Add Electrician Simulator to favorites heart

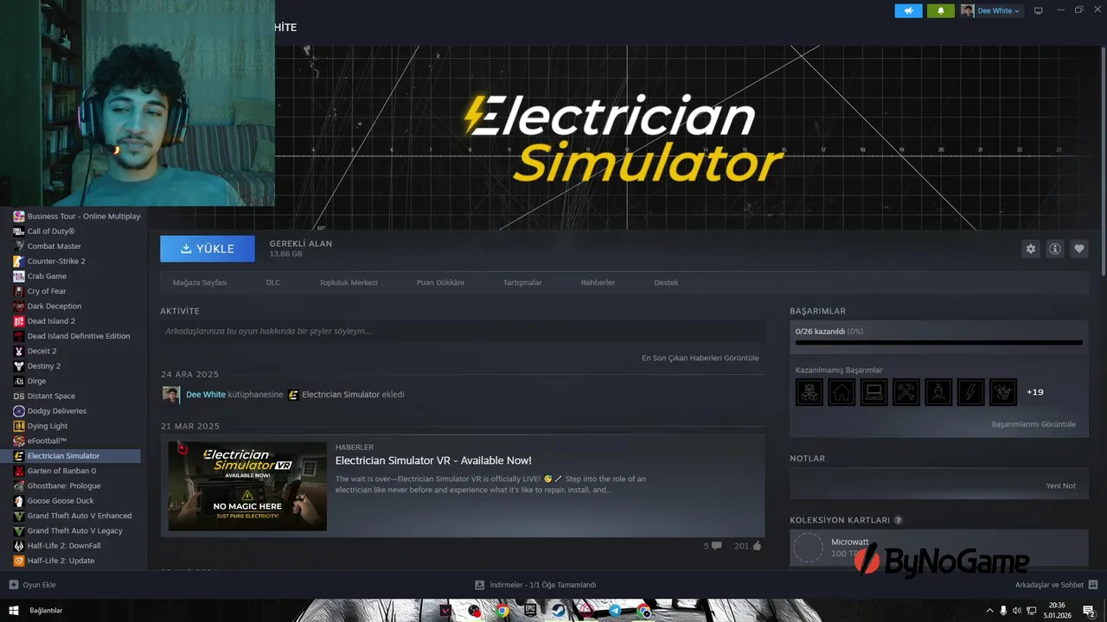pyautogui.click(x=1079, y=249)
